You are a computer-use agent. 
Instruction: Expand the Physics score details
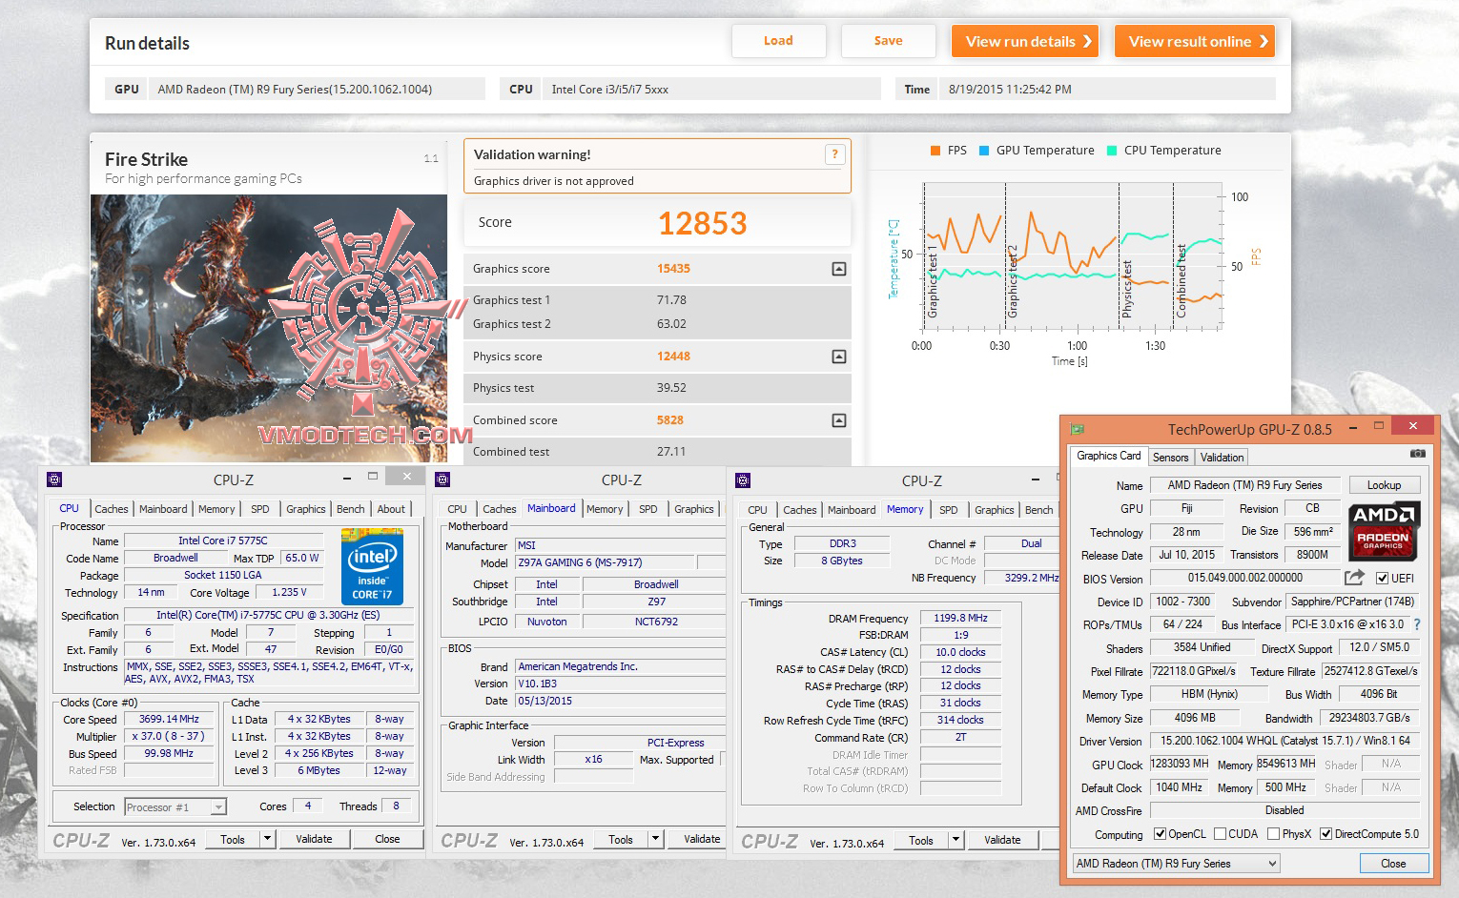839,357
